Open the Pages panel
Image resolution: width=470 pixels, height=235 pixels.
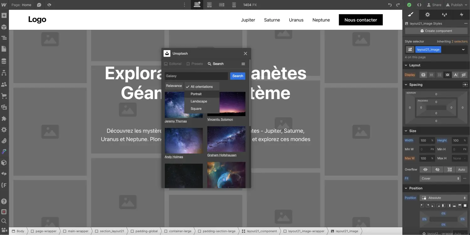pos(4,49)
